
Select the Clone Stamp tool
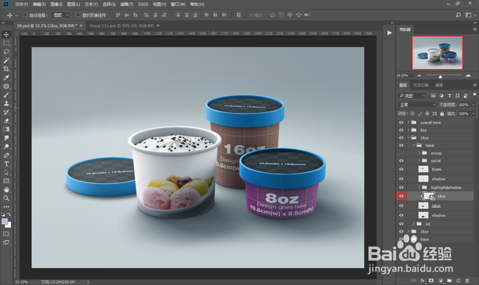[x=6, y=104]
